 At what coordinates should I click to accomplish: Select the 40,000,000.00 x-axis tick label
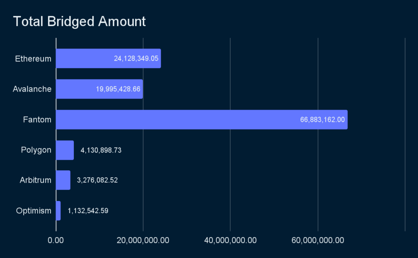click(230, 240)
